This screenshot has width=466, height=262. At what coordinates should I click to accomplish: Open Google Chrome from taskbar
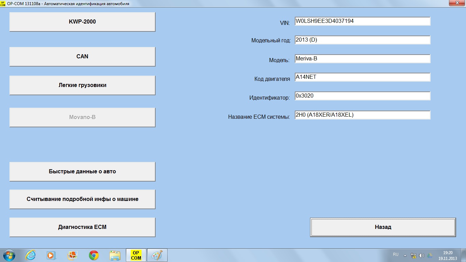pyautogui.click(x=94, y=255)
